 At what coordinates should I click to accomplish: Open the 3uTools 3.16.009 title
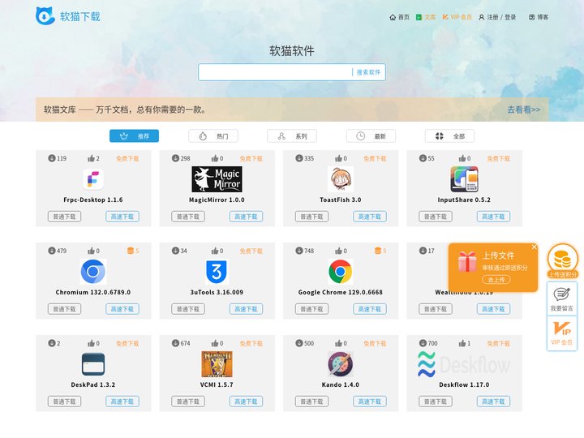point(217,292)
